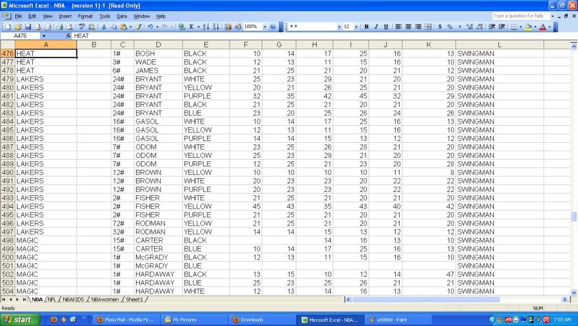Insert a hyperlink with the globe icon
This screenshot has height=326, width=578.
pyautogui.click(x=181, y=27)
